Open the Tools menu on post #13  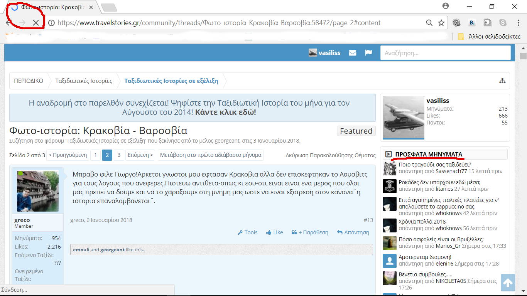[247, 232]
